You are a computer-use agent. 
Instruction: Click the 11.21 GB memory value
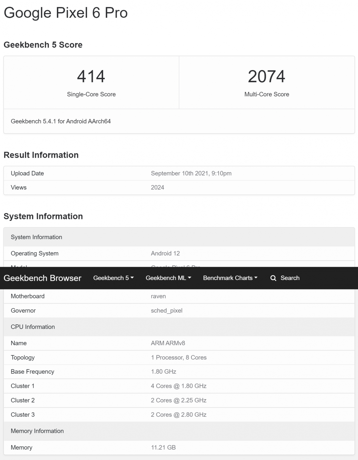coord(163,447)
